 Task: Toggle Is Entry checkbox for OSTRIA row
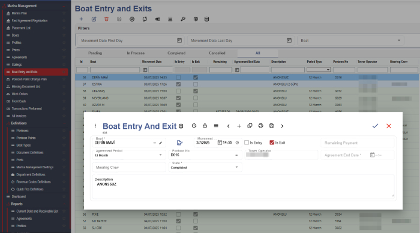[178, 84]
